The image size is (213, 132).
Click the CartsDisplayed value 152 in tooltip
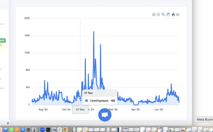(113, 101)
